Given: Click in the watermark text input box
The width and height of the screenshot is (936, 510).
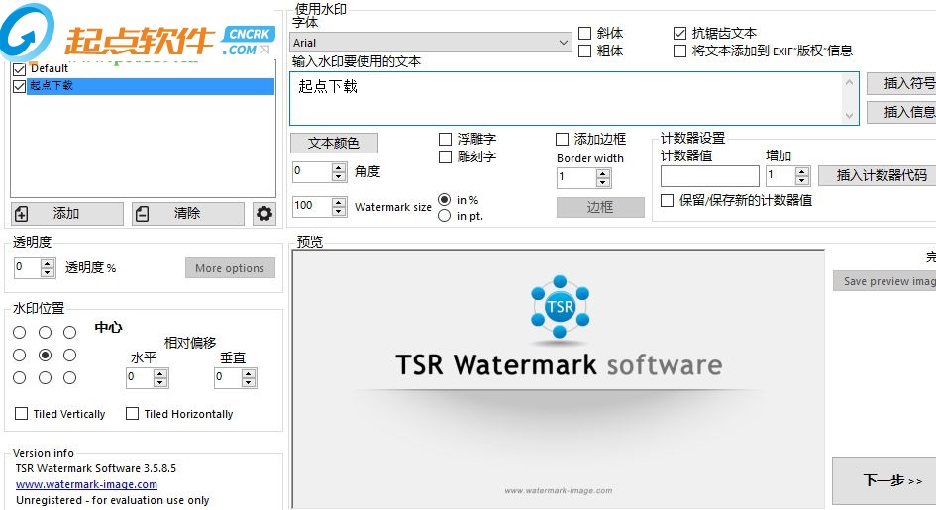Looking at the screenshot, I should [x=568, y=99].
